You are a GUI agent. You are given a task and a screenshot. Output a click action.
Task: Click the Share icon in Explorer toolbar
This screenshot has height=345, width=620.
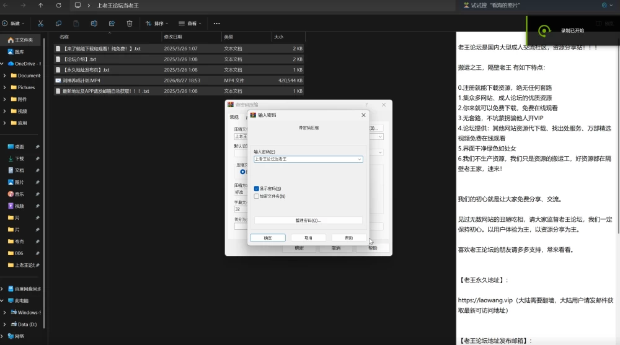click(x=112, y=24)
